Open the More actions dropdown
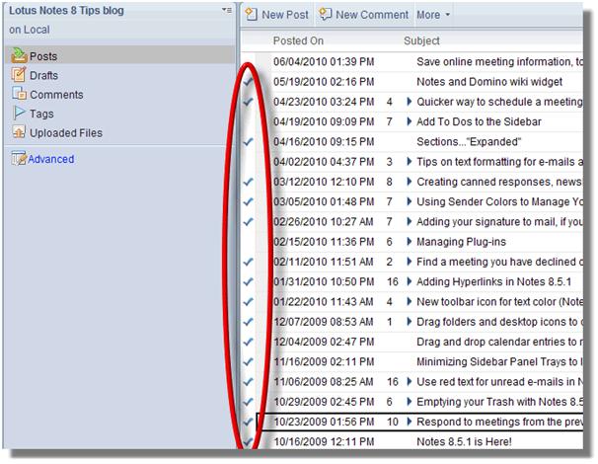This screenshot has height=464, width=598. tap(433, 15)
